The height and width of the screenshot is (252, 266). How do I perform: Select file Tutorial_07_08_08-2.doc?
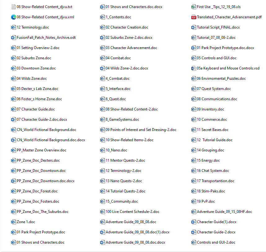pyautogui.click(x=213, y=38)
